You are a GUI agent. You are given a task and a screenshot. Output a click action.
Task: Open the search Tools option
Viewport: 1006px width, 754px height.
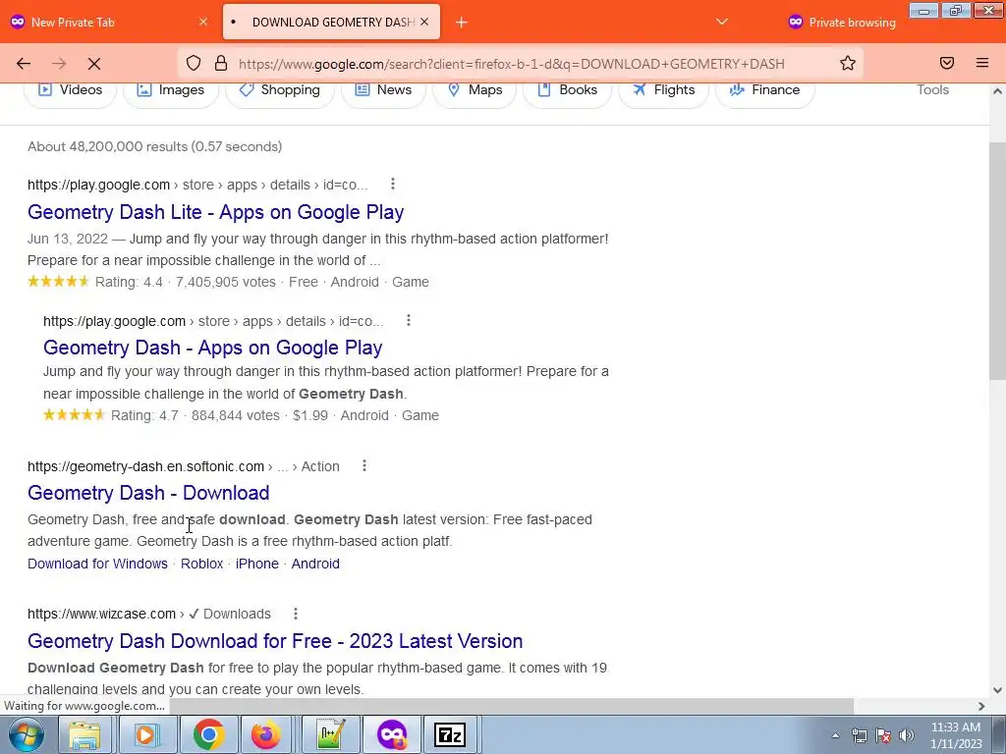932,89
